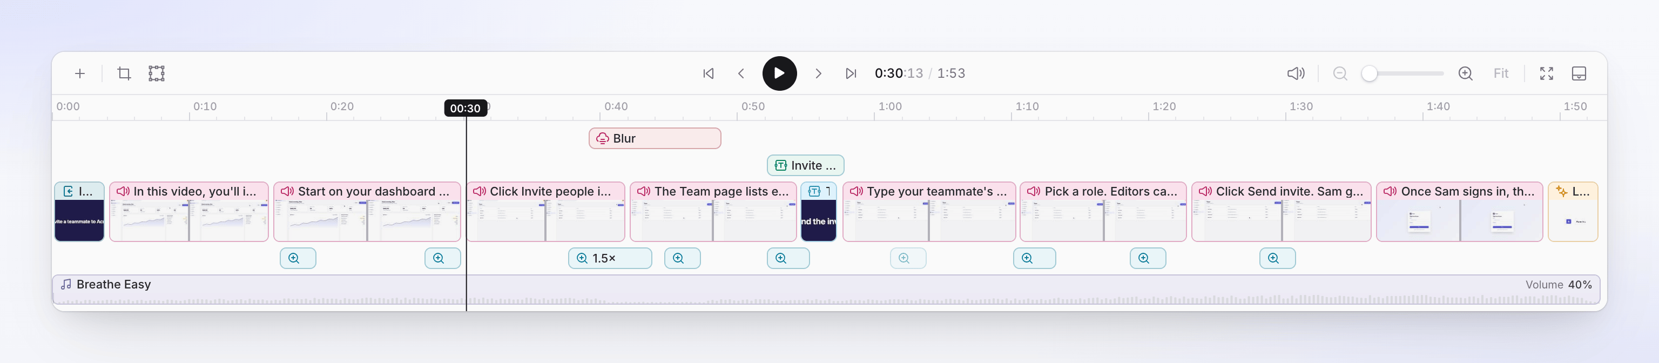Screen dimensions: 1659x363
Task: Click the text icon on Invite overlay
Action: [780, 165]
